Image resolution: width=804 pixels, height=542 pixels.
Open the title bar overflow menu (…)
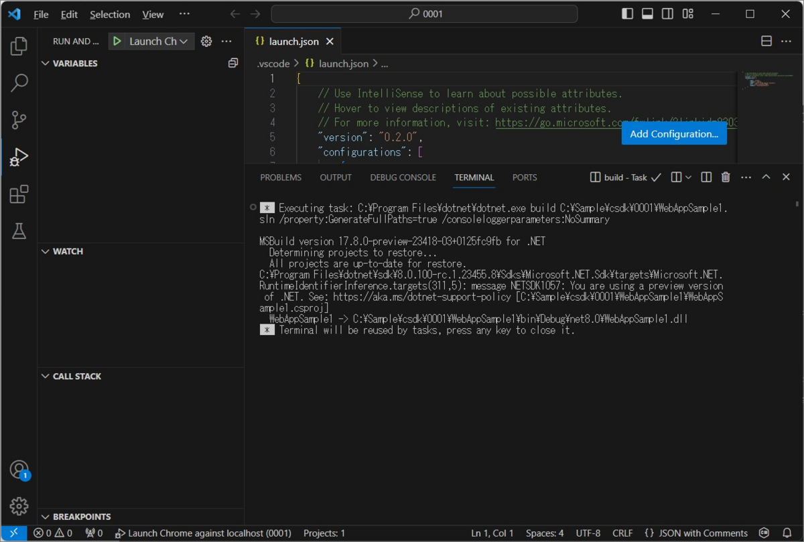pyautogui.click(x=184, y=14)
